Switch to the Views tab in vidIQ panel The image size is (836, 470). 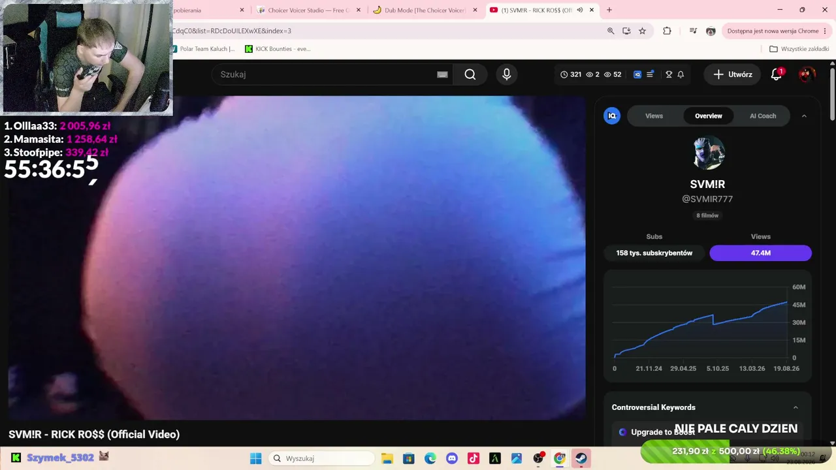(654, 116)
